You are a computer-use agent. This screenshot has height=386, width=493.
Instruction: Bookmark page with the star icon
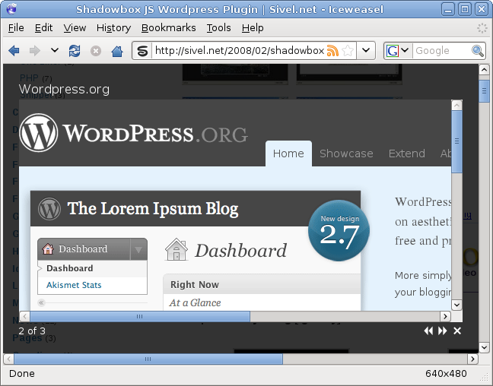pyautogui.click(x=348, y=51)
